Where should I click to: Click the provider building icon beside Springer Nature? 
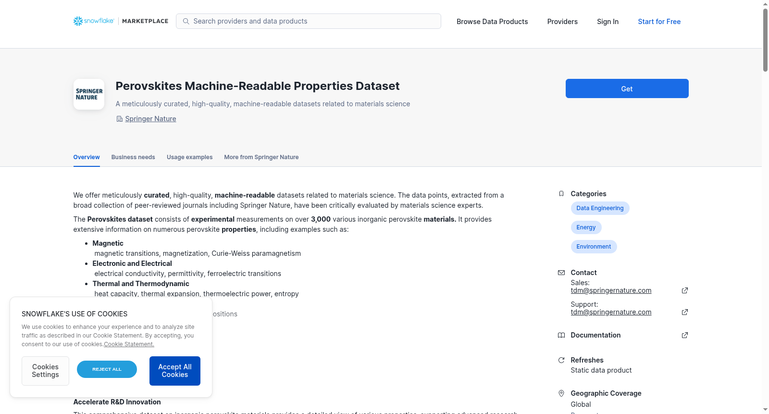tap(119, 119)
